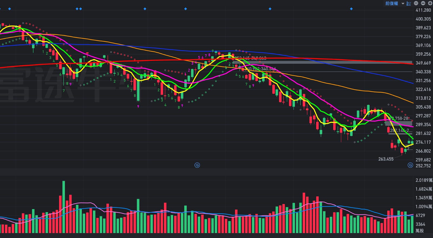Zoom in using the plus icon
433x238 pixels.
point(430,3)
